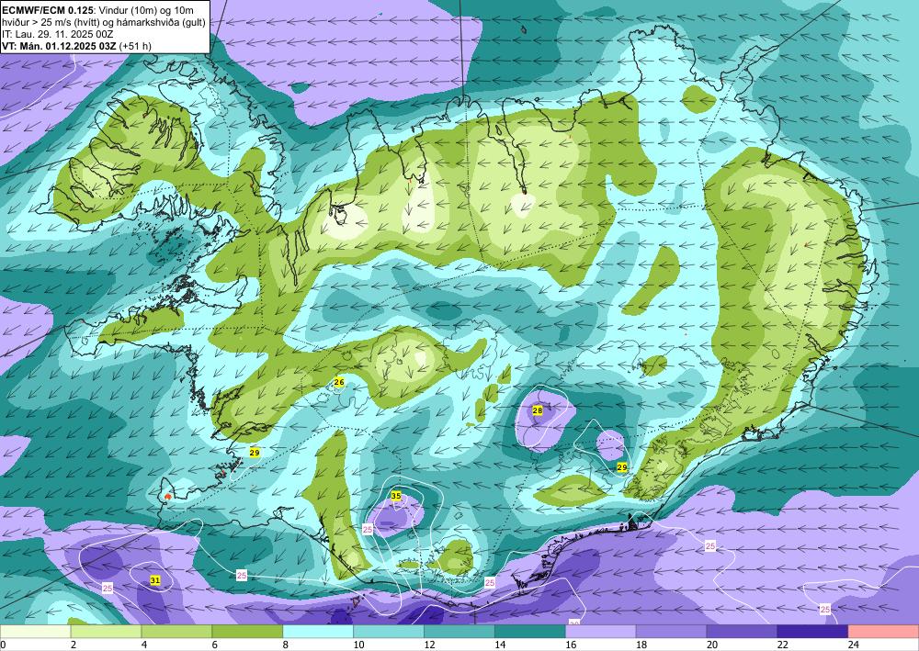Click the yellow 26 gust label
Viewport: 919px width, 651px height.
[339, 382]
